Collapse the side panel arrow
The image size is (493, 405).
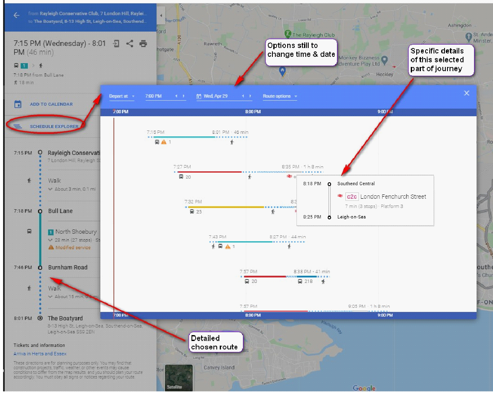pos(161,16)
